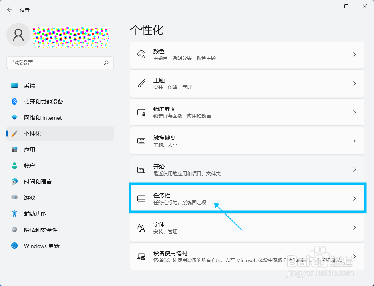Screen dimensions: 374x286
Task: Expand the 字体 row chevron
Action: [354, 227]
